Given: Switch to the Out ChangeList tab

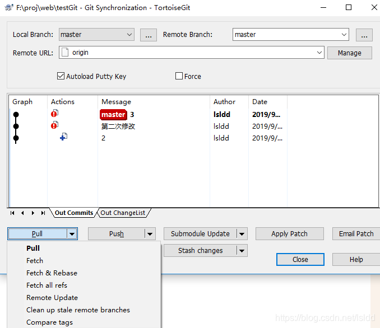Looking at the screenshot, I should (123, 213).
